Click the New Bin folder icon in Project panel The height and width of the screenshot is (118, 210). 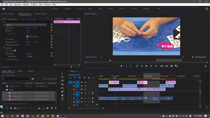[x=47, y=108]
